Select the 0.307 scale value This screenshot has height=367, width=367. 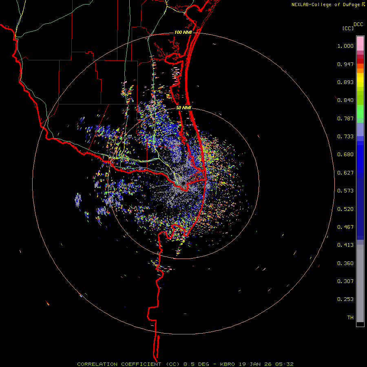pyautogui.click(x=345, y=281)
